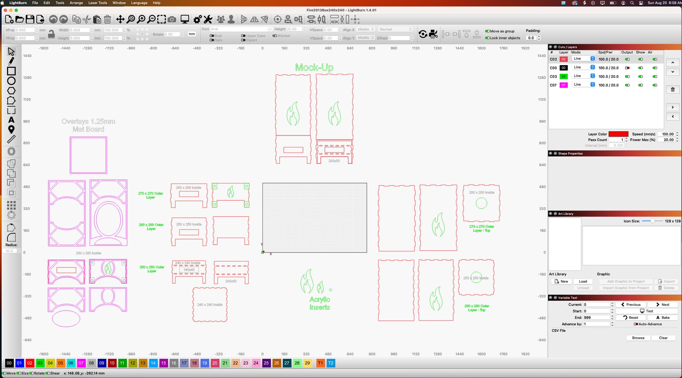Pick the Ellipse tool in left toolbar

point(11,81)
